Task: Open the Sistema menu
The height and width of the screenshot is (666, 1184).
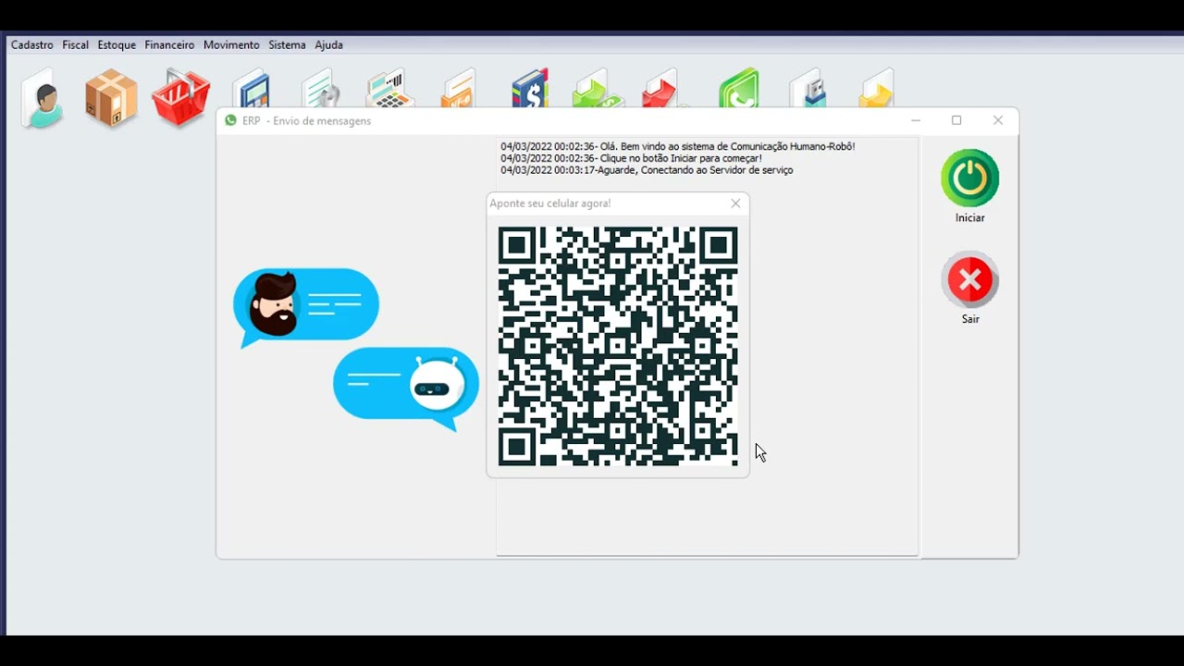Action: coord(287,44)
